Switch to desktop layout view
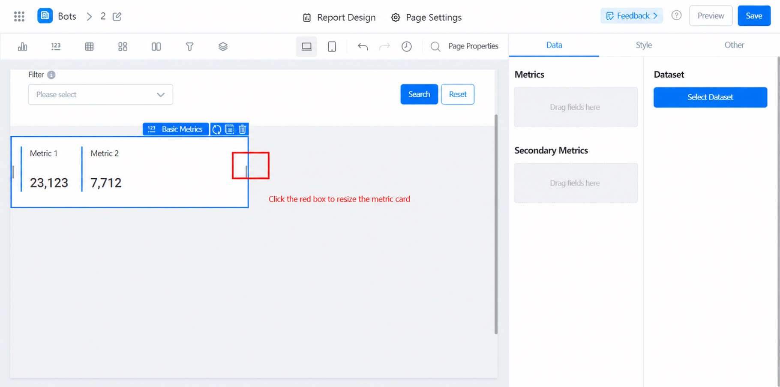This screenshot has width=780, height=387. tap(306, 46)
